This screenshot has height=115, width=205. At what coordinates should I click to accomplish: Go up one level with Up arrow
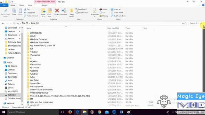(14, 23)
